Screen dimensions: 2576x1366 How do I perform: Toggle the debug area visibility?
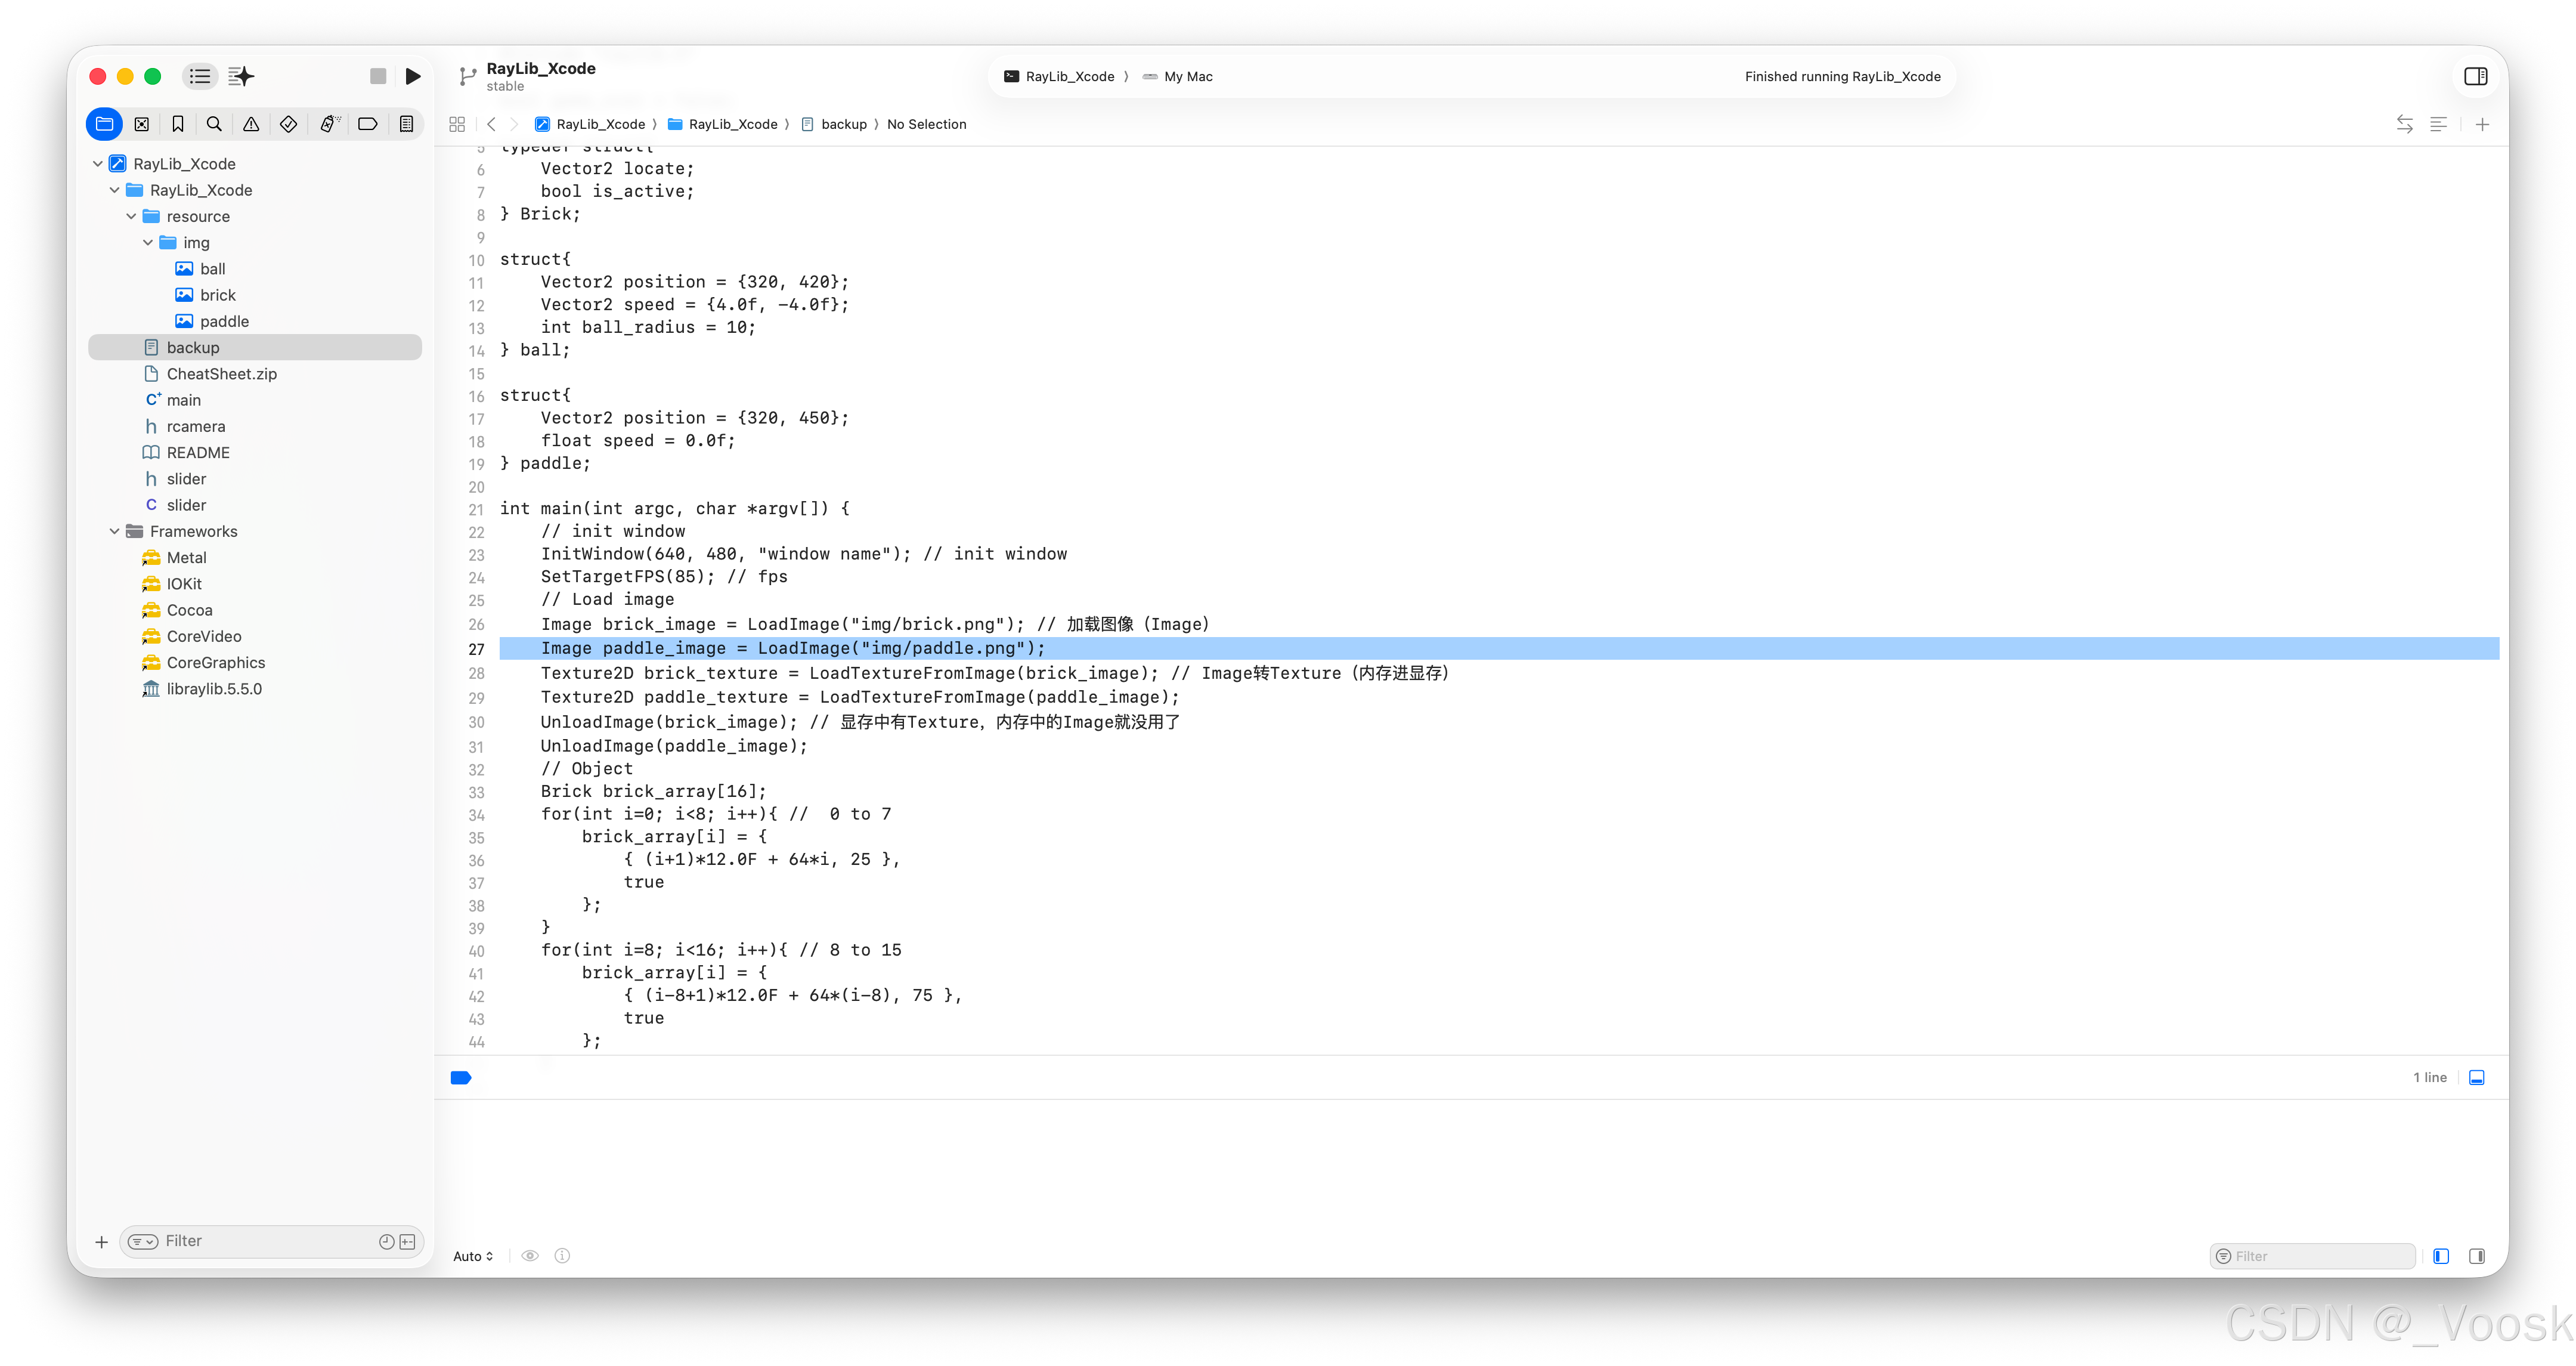tap(2477, 1077)
